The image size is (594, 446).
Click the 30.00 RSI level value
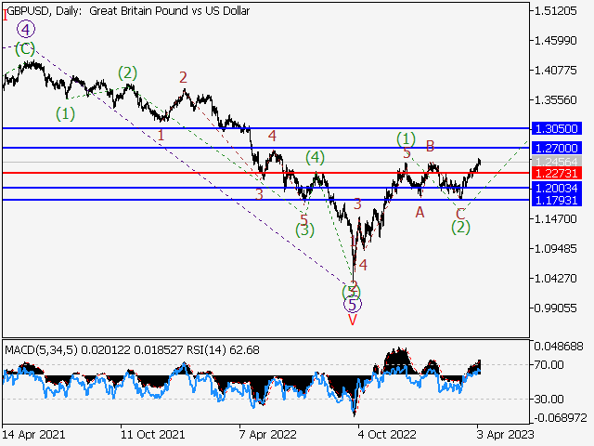click(549, 399)
